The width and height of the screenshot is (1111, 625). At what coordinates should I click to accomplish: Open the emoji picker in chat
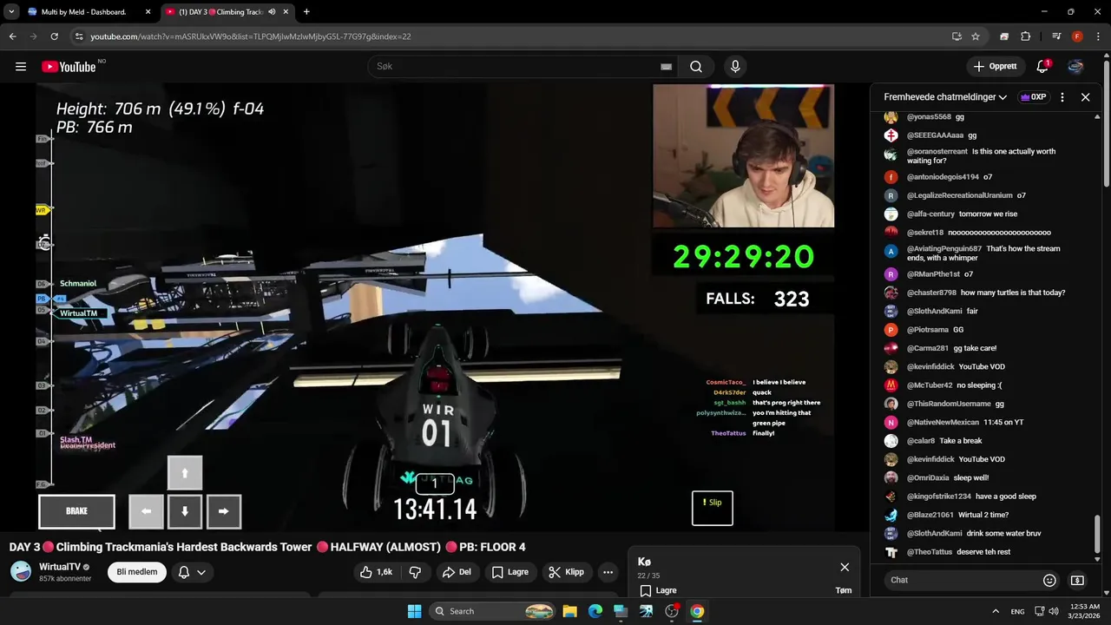[1049, 580]
